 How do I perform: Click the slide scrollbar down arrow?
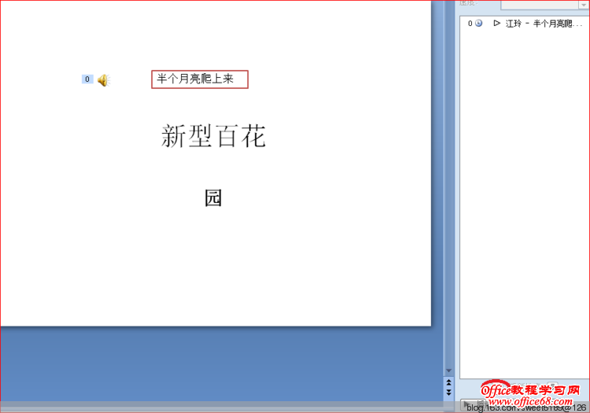tap(448, 371)
